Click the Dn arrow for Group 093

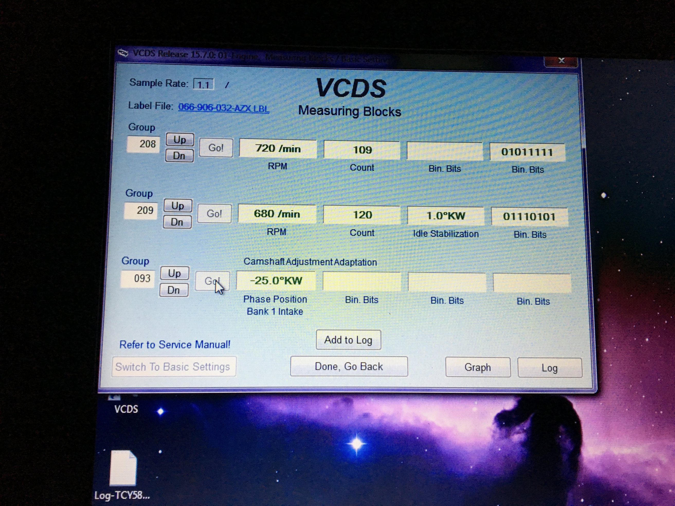click(176, 291)
